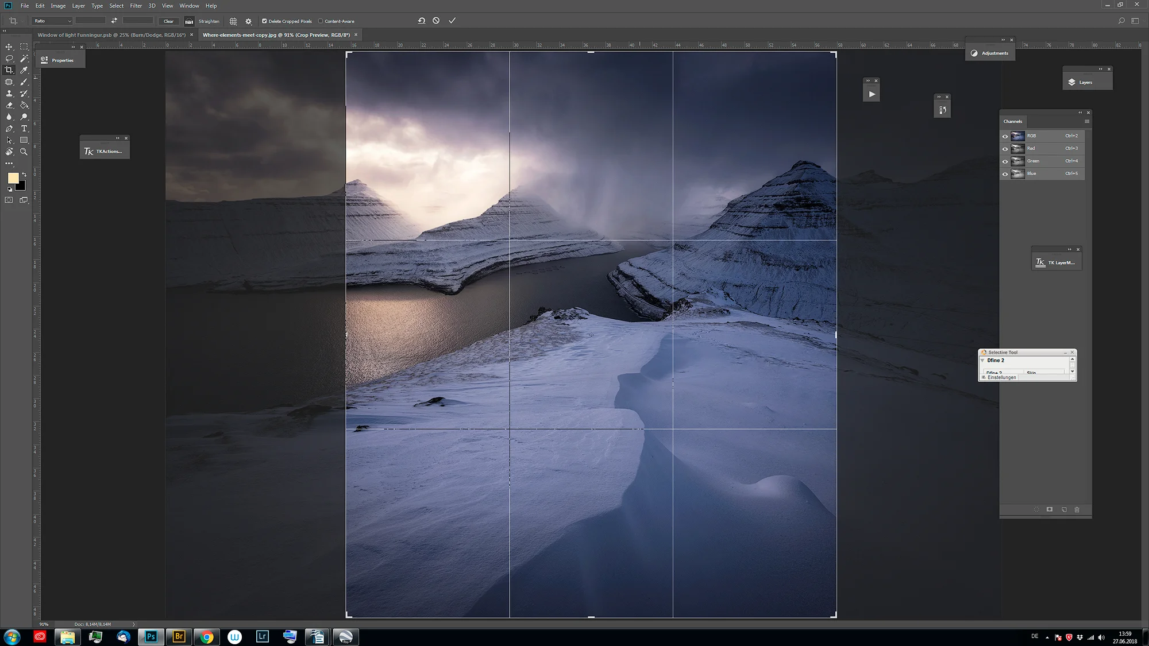Open the Crop tool preset picker
The width and height of the screenshot is (1149, 646).
click(x=16, y=21)
